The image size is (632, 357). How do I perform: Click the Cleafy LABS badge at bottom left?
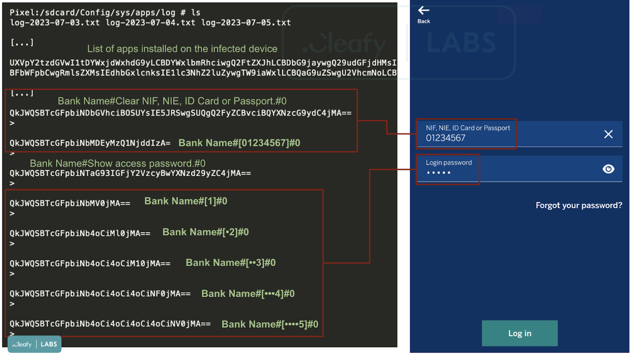click(34, 344)
